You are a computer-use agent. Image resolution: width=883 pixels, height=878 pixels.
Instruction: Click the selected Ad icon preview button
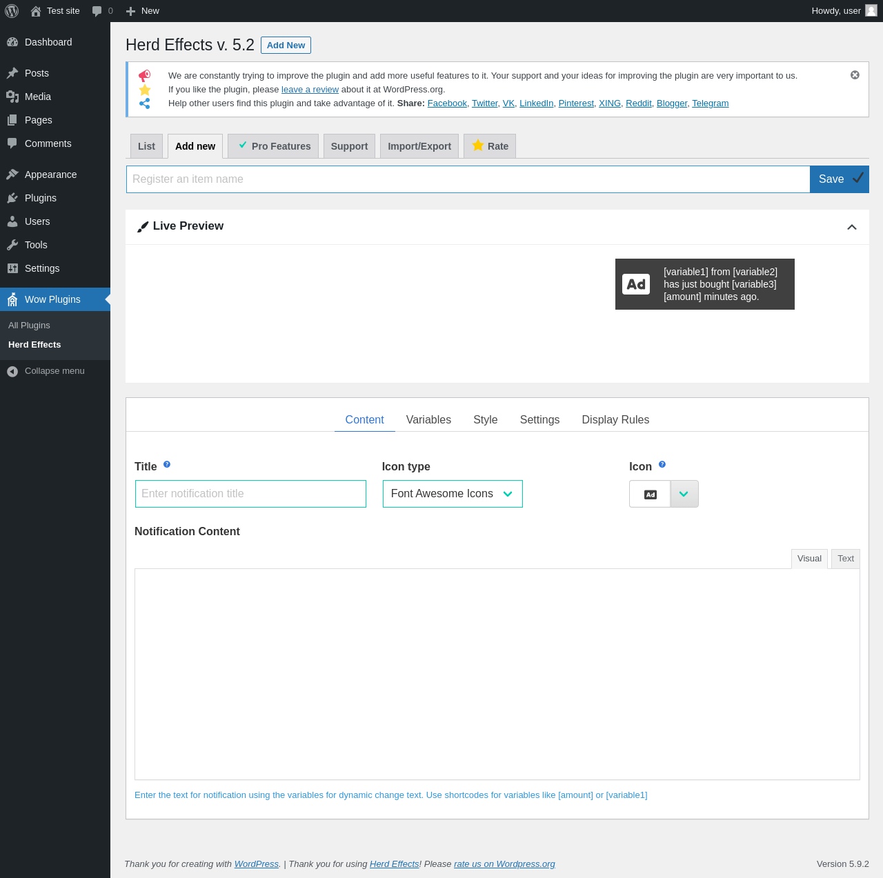pos(650,494)
